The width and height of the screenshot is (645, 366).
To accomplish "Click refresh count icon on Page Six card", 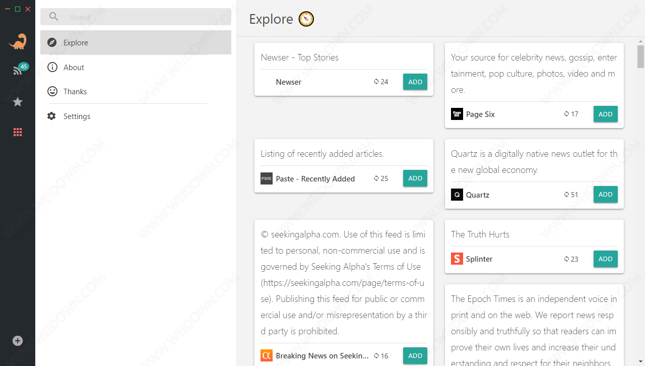I will [566, 114].
